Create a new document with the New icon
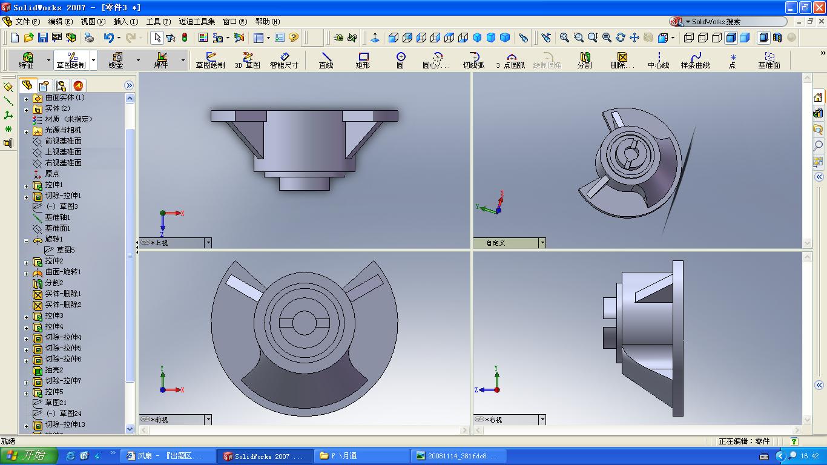Viewport: 827px width, 465px height. pyautogui.click(x=15, y=38)
